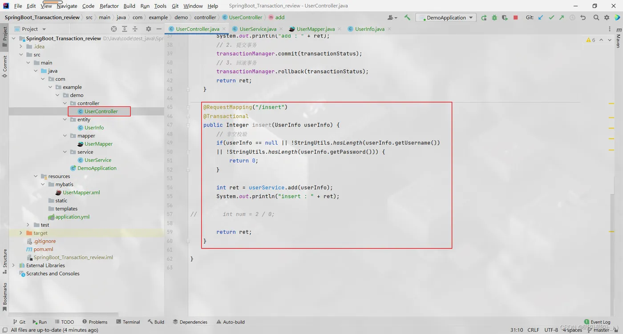Image resolution: width=623 pixels, height=334 pixels.
Task: Stop the running application red square
Action: pos(515,17)
